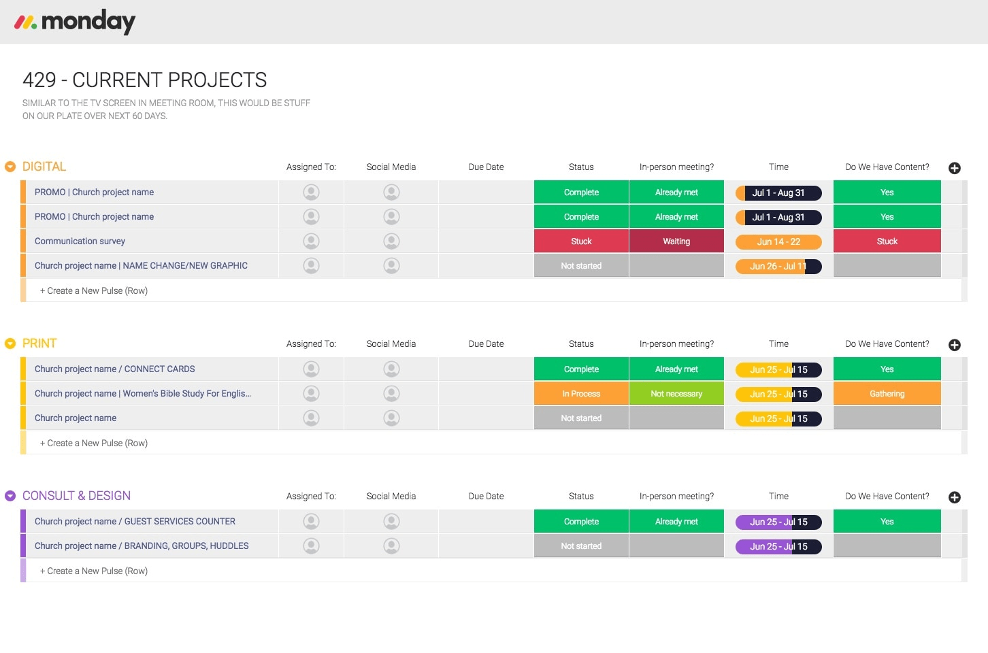The image size is (988, 653).
Task: Open NAME CHANGE/NEW GRAPHIC project item
Action: click(141, 265)
